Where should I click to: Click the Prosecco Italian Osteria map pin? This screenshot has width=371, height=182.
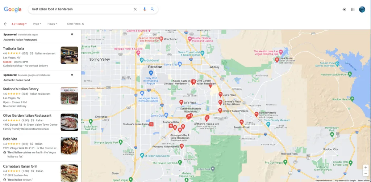point(182,146)
